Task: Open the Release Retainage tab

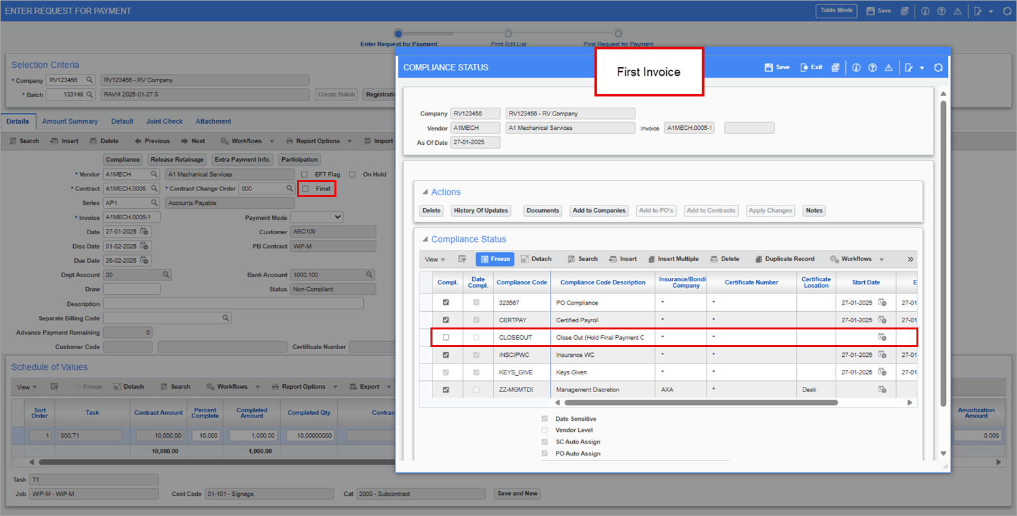Action: [x=176, y=159]
